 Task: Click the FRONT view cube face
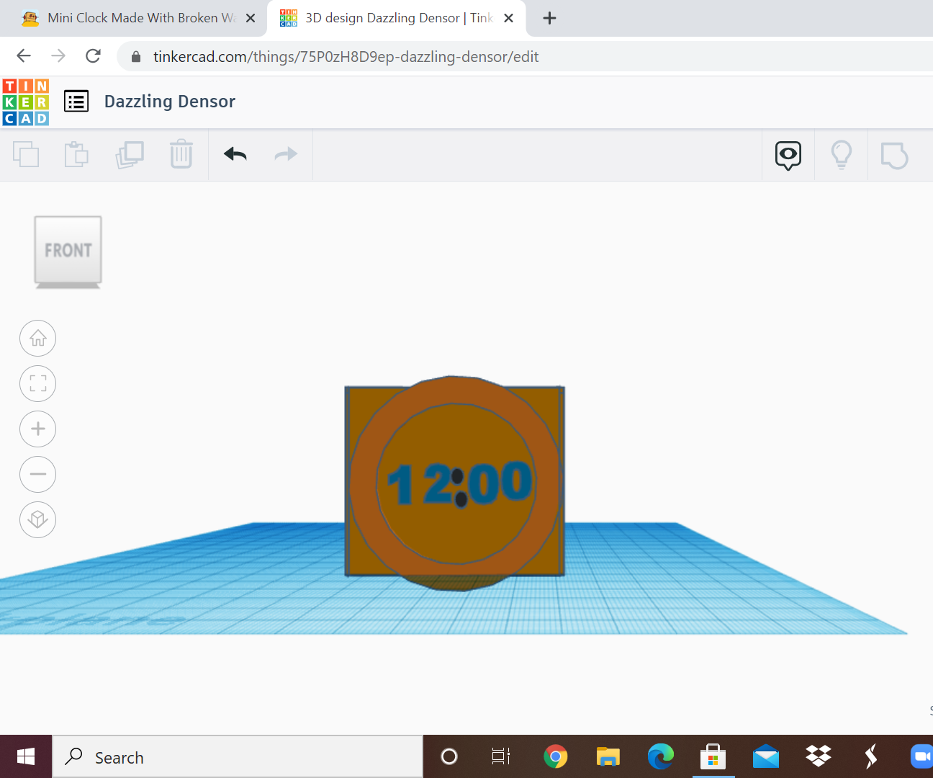(68, 250)
